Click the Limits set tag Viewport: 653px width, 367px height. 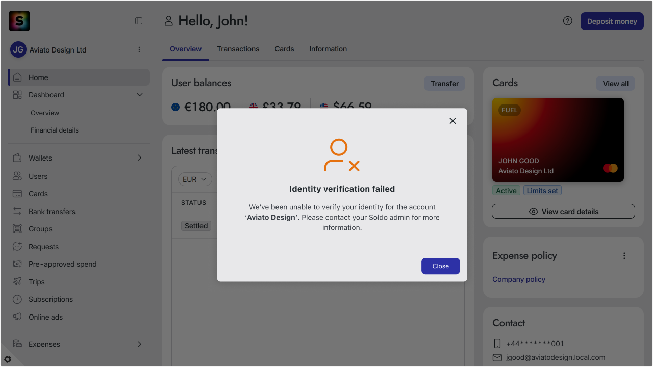click(542, 191)
